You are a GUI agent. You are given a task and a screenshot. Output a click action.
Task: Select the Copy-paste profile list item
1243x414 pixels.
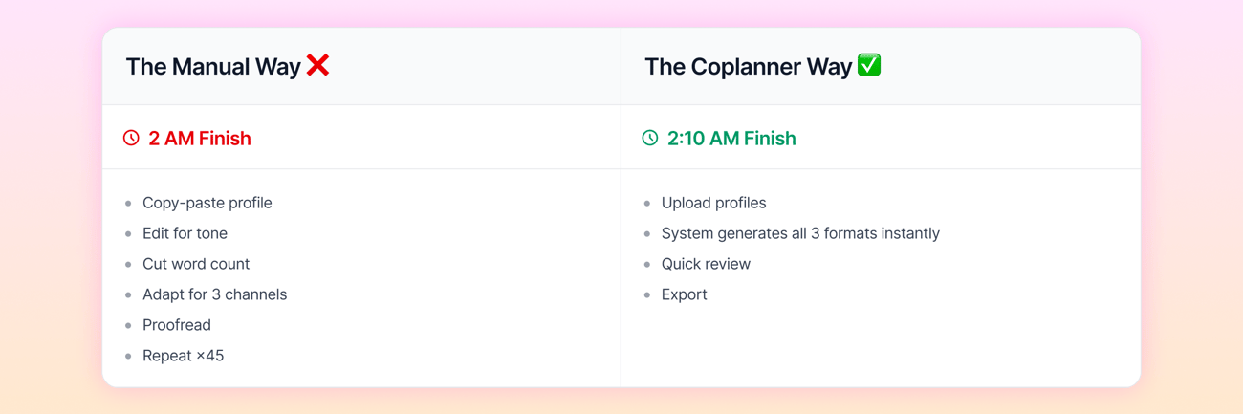[207, 203]
